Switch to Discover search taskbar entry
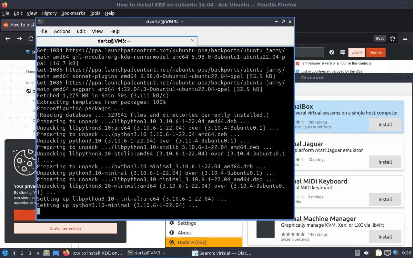 [222, 253]
